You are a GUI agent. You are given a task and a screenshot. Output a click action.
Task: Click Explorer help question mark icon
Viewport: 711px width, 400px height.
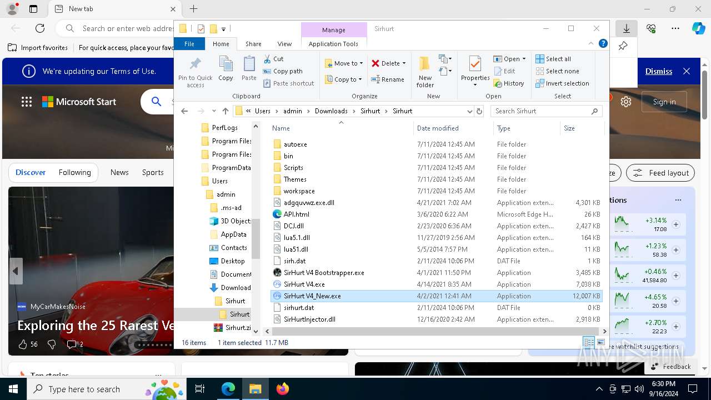pyautogui.click(x=603, y=43)
